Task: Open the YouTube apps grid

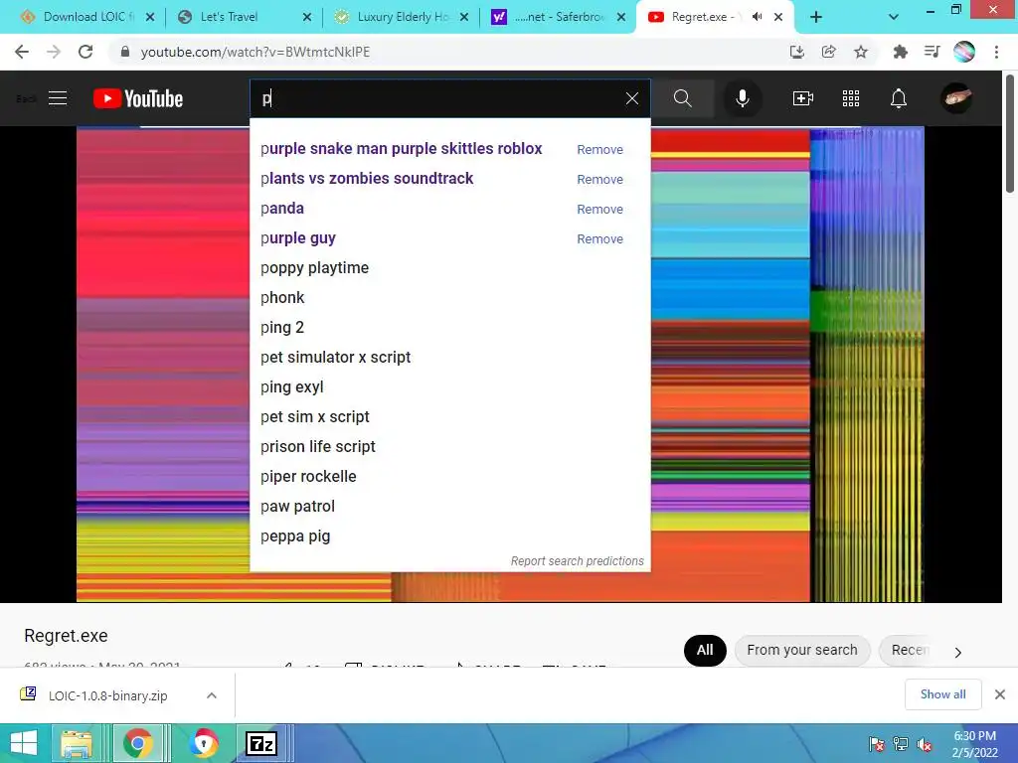Action: 851,98
